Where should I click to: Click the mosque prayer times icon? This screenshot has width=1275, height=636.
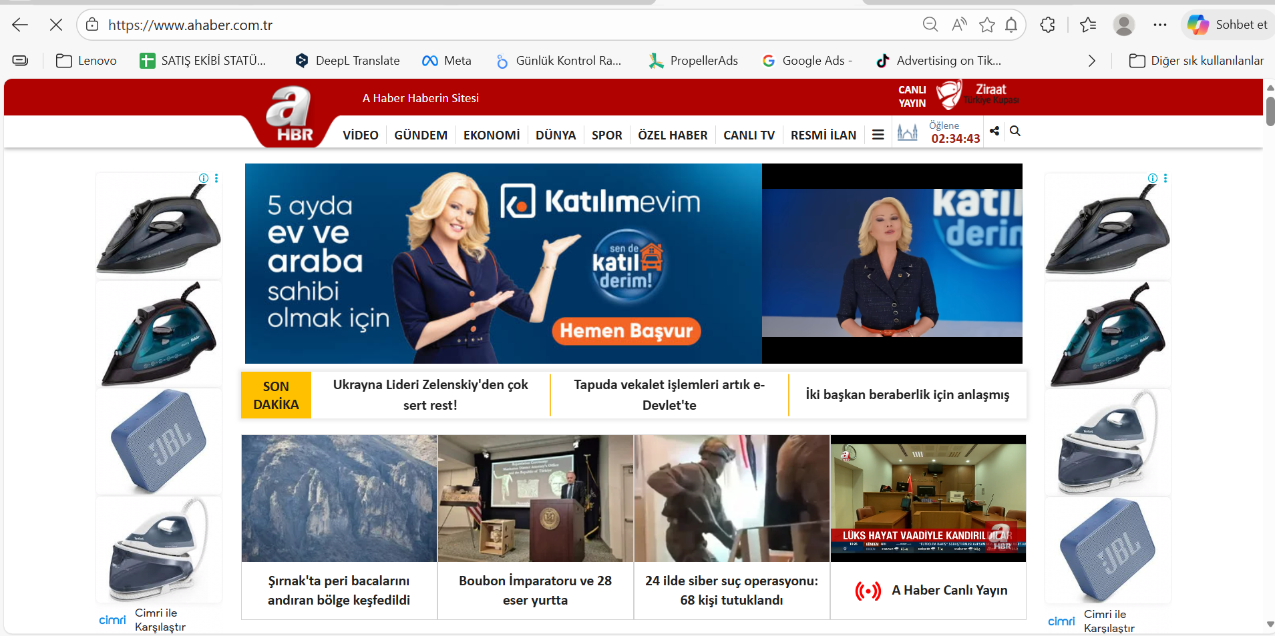tap(907, 132)
